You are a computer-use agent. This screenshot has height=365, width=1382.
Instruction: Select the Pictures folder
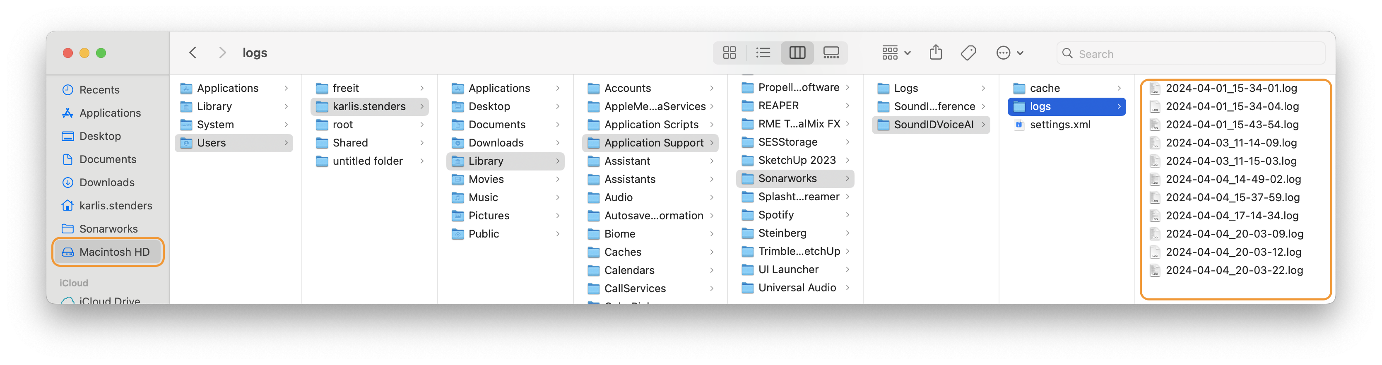pyautogui.click(x=506, y=216)
